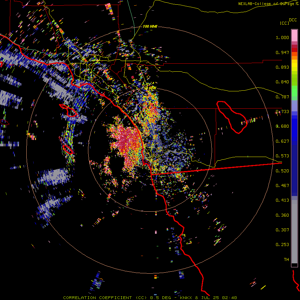Pick the pink segment of the color bar
This screenshot has height=300, width=300.
294,35
